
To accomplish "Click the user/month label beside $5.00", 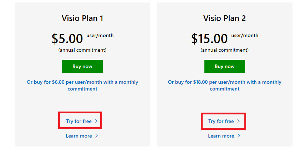I will pos(100,35).
